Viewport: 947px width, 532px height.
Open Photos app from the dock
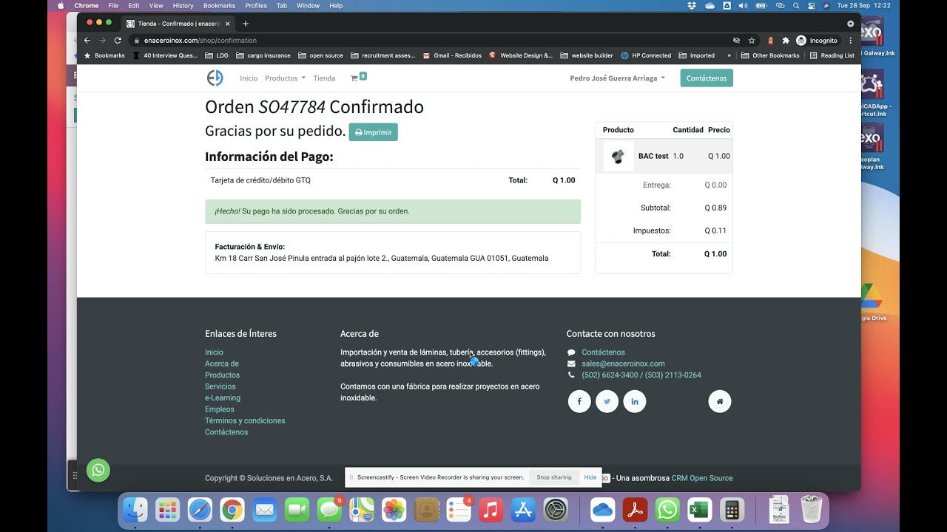[x=394, y=510]
